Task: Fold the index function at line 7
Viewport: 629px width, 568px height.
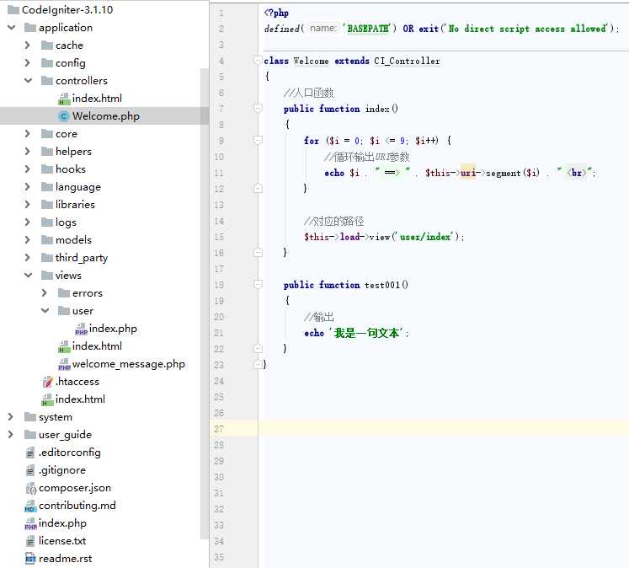Action: tap(258, 108)
